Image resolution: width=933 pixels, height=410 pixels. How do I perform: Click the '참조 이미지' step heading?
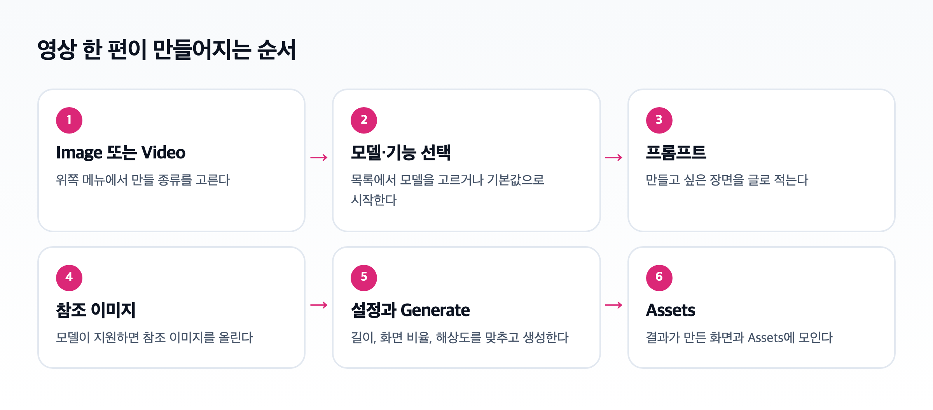[x=96, y=310]
